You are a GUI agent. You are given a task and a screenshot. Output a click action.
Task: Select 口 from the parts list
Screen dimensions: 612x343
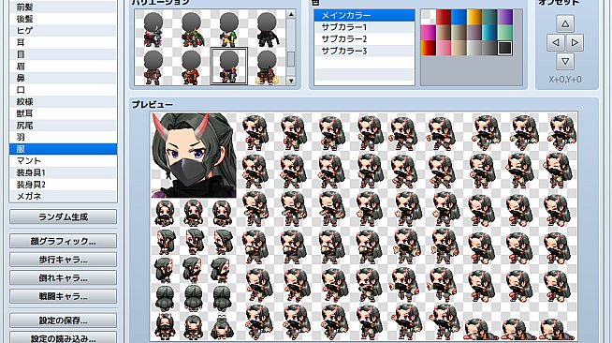(x=63, y=90)
